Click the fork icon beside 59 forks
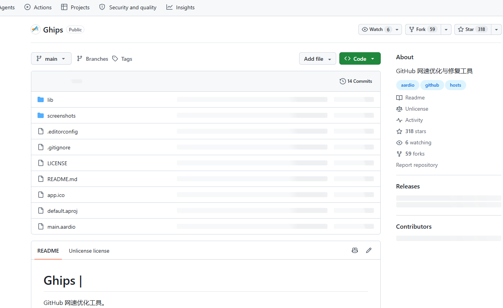The image size is (503, 308). coord(399,154)
